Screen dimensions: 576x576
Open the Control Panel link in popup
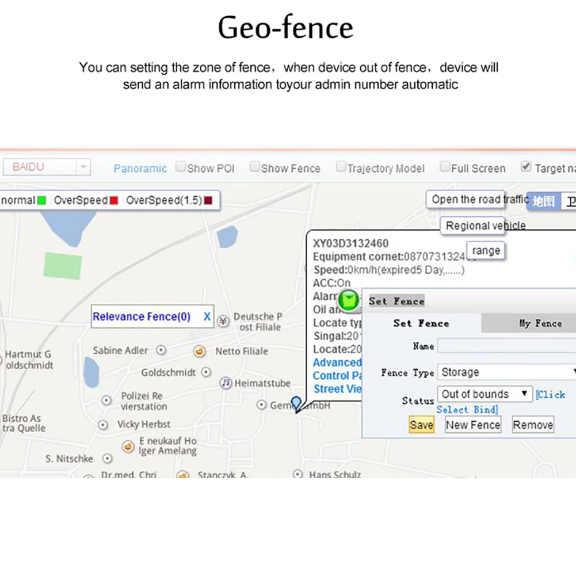point(337,376)
